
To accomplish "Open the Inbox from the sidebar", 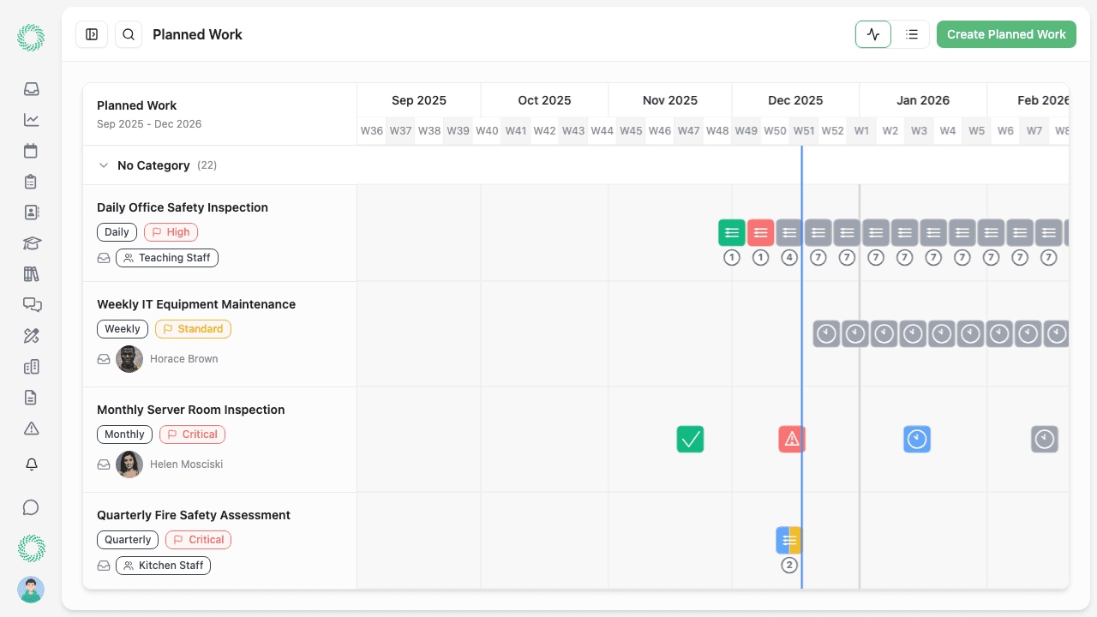I will (x=31, y=89).
